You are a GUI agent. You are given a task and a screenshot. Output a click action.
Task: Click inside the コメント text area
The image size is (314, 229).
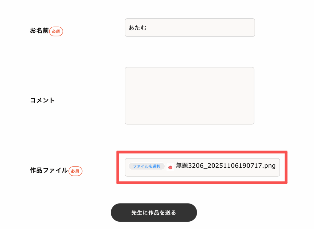190,96
